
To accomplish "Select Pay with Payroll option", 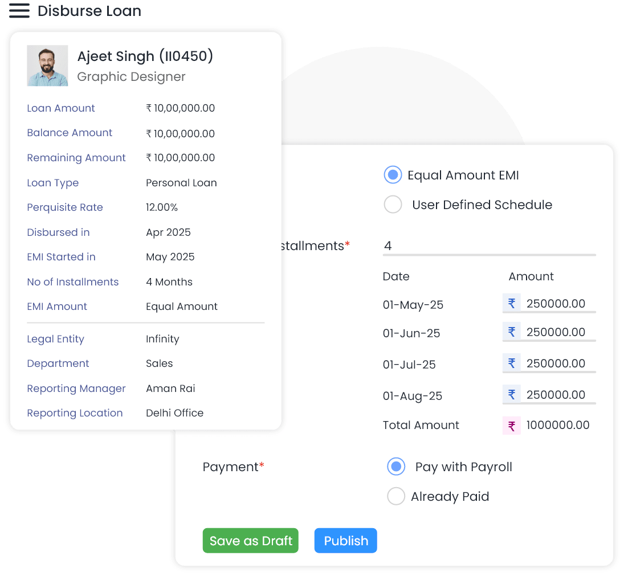I will pos(395,467).
